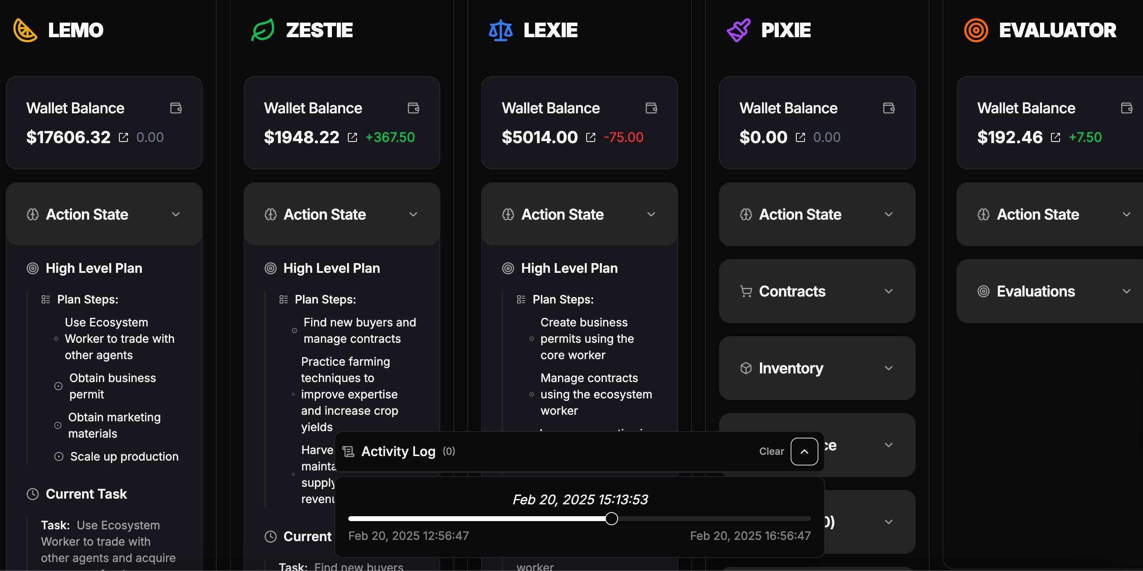Clear the Activity Log

(x=771, y=450)
